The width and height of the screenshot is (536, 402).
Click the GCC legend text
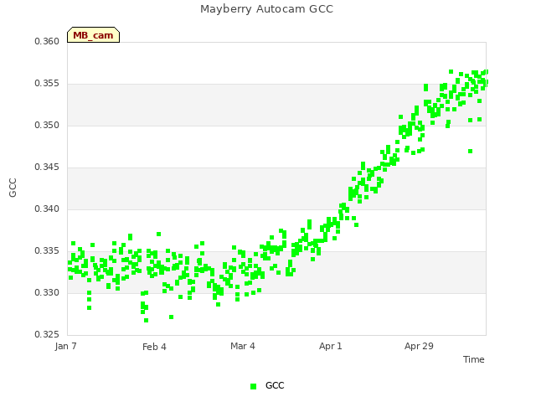[275, 385]
